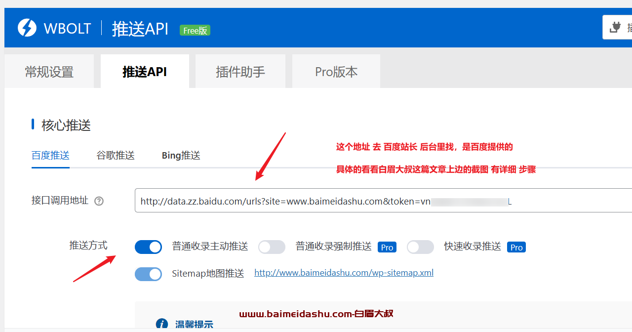This screenshot has width=632, height=332.
Task: Open the wp-sitemap.xml link
Action: pos(344,273)
